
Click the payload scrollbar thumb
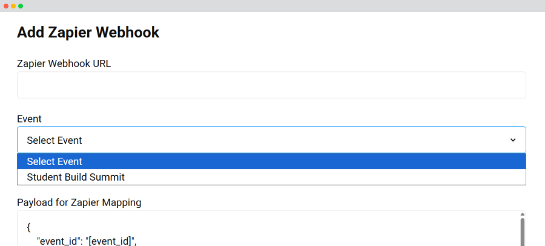point(522,233)
